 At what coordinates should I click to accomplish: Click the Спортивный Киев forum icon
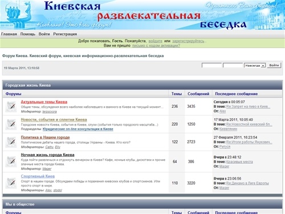pyautogui.click(x=11, y=183)
